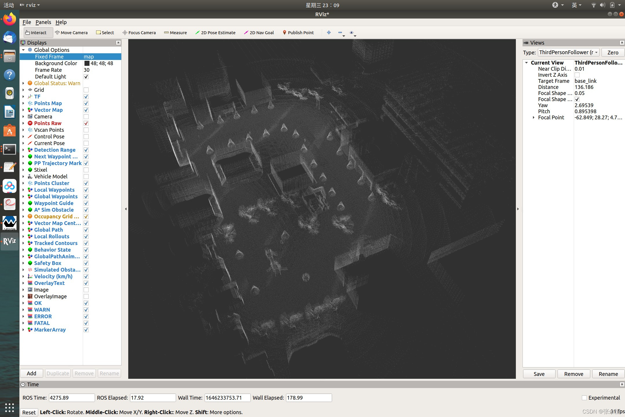625x417 pixels.
Task: Enable the Grid display checkbox
Action: [86, 90]
